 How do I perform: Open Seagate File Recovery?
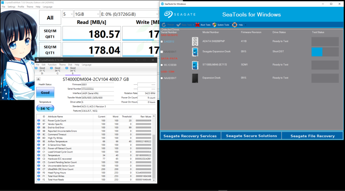pyautogui.click(x=312, y=136)
